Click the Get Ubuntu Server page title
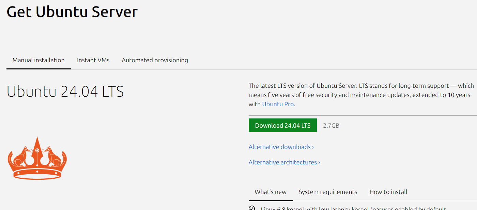Image resolution: width=477 pixels, height=210 pixels. tap(72, 12)
